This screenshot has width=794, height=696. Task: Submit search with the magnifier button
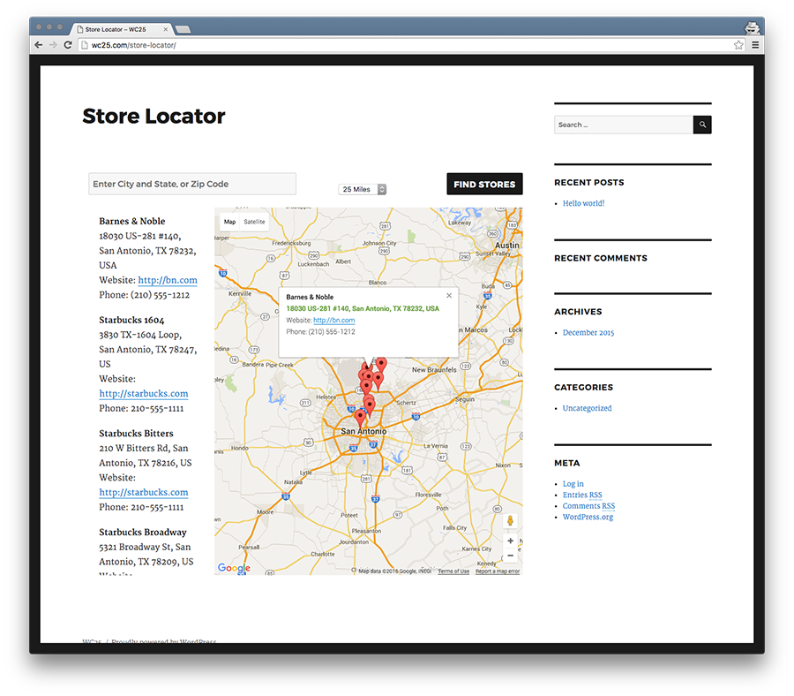(x=702, y=125)
